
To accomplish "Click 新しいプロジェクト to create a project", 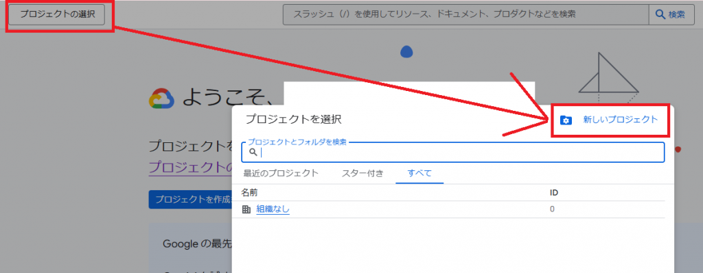I will pos(620,120).
